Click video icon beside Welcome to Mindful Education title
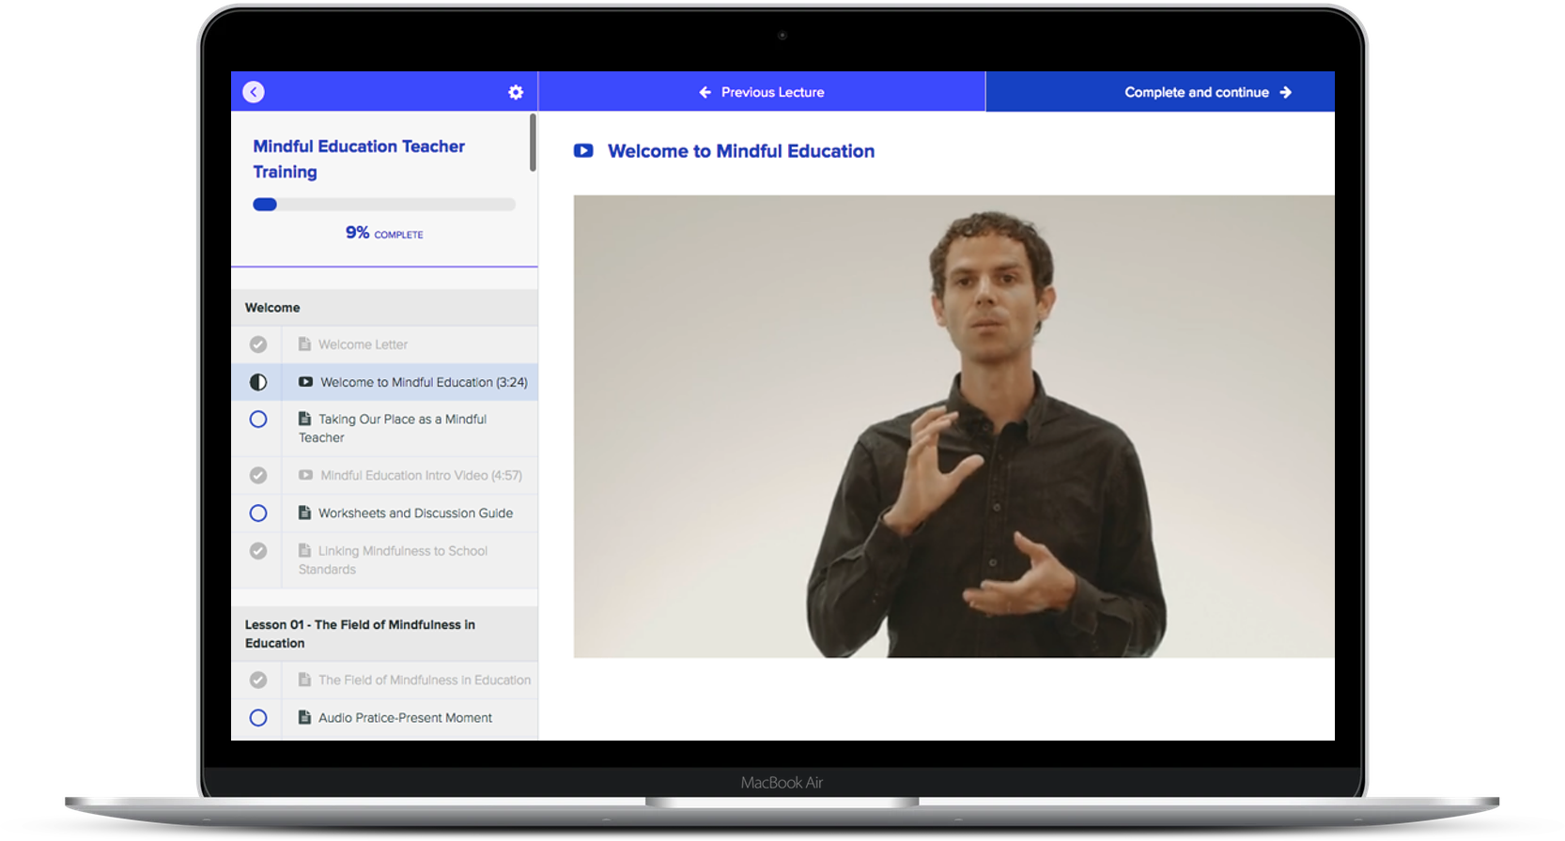The width and height of the screenshot is (1565, 841). (583, 151)
